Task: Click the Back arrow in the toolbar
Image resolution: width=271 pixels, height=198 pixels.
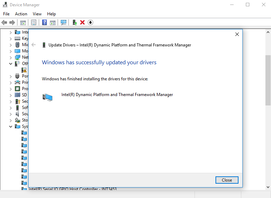Action: tap(4, 22)
